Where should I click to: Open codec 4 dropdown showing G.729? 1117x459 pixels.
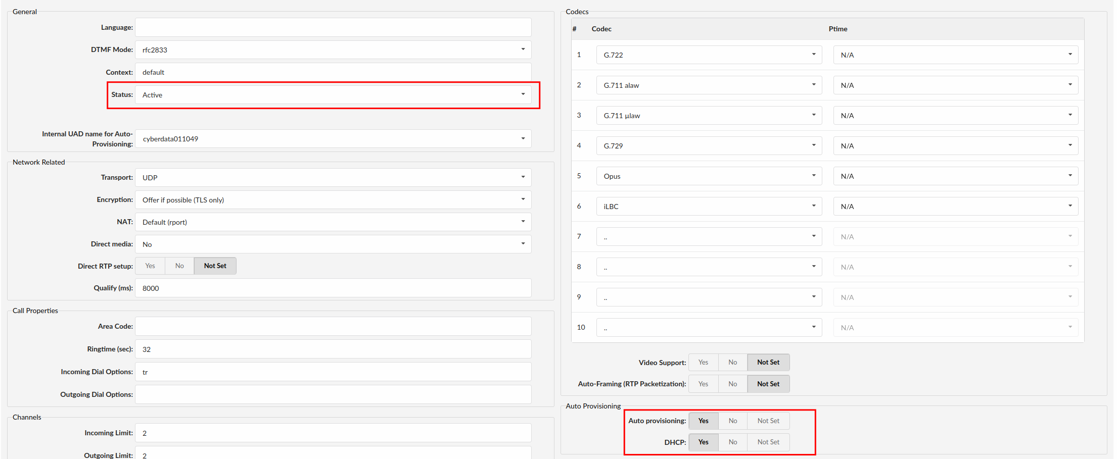tap(709, 146)
